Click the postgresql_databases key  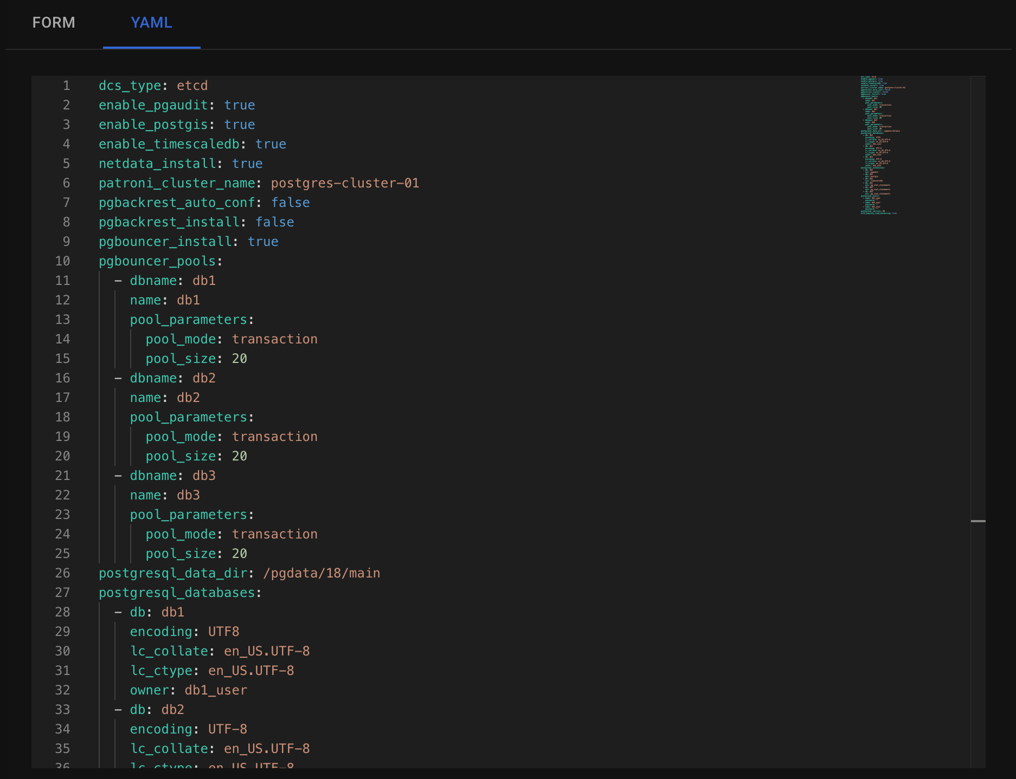point(177,593)
